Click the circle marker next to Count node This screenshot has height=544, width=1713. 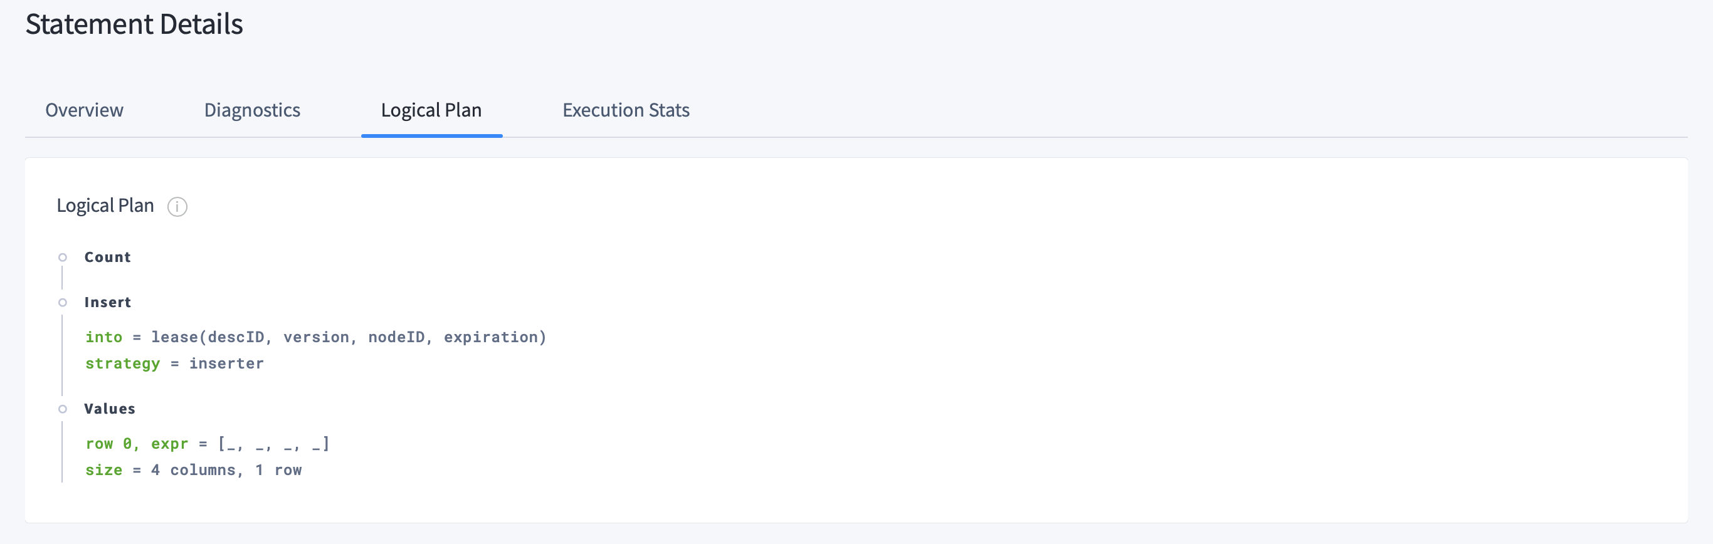pos(63,257)
